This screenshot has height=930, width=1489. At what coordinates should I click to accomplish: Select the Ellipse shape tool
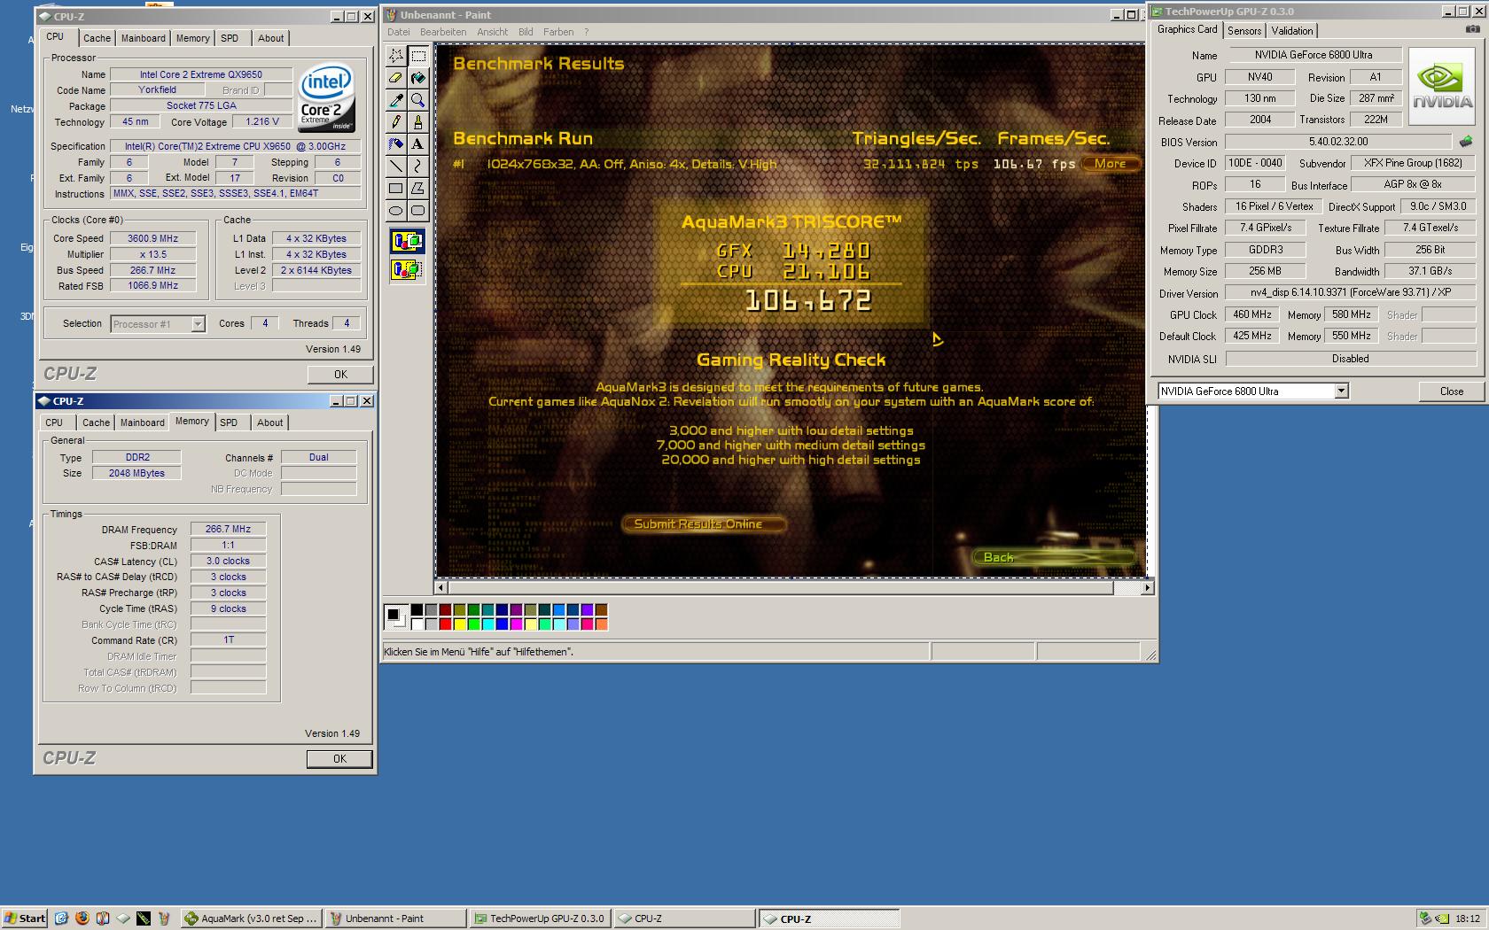(395, 211)
